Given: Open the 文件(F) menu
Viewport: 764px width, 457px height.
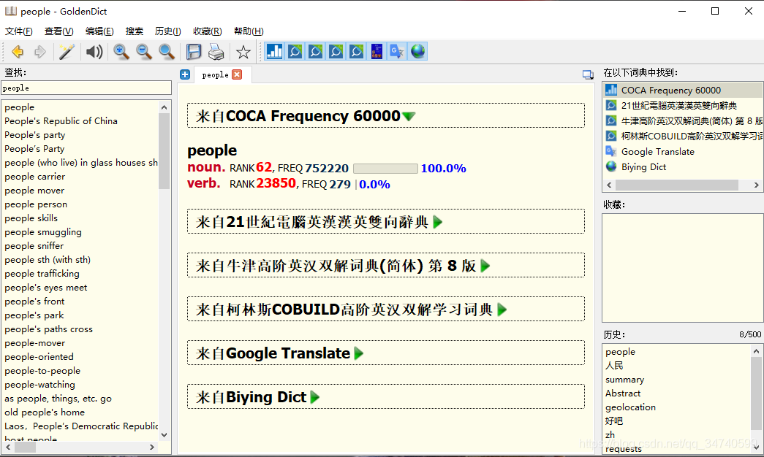Looking at the screenshot, I should pyautogui.click(x=18, y=31).
